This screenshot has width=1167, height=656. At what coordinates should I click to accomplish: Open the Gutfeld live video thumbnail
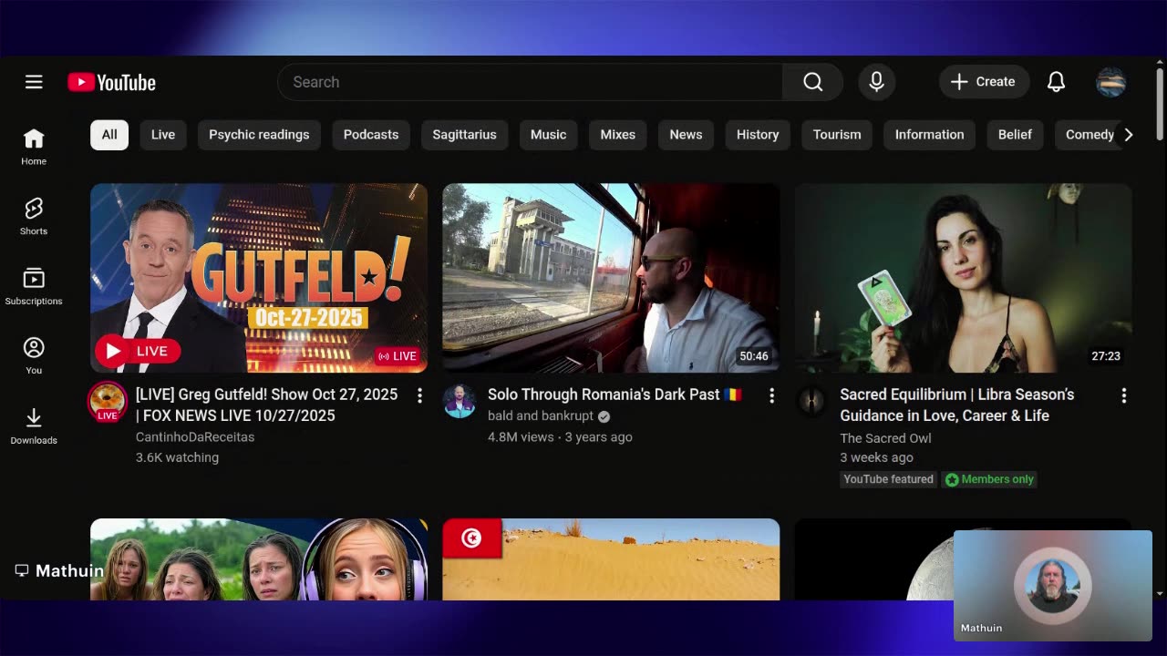point(259,278)
